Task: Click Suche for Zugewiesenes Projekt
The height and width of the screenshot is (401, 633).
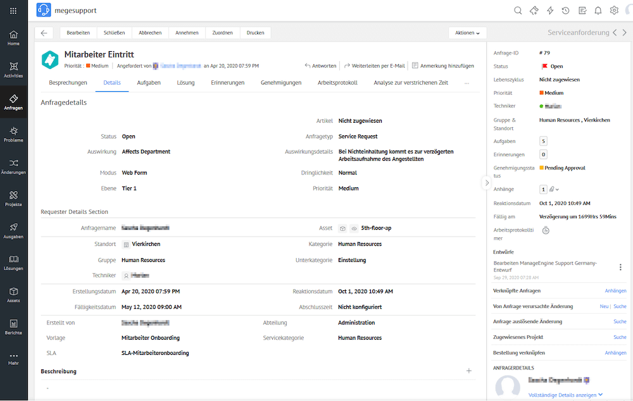Action: pyautogui.click(x=620, y=337)
